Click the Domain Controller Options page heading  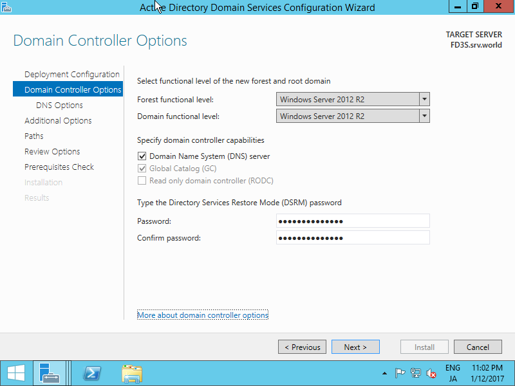pos(100,41)
